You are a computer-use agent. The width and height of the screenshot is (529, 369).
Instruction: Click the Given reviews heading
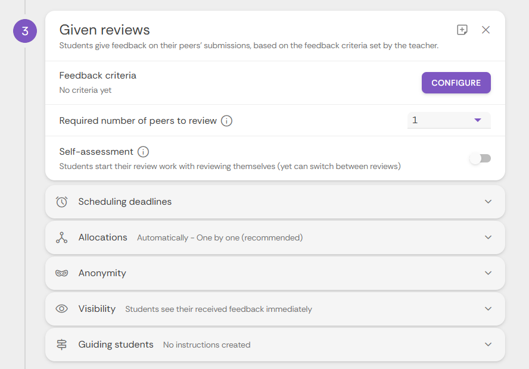coord(105,30)
